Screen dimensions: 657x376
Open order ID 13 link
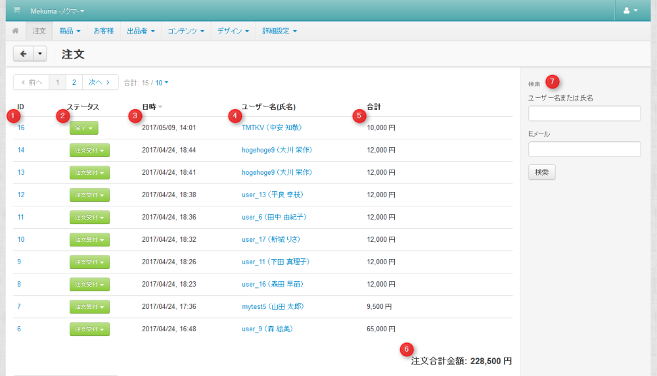pos(20,172)
